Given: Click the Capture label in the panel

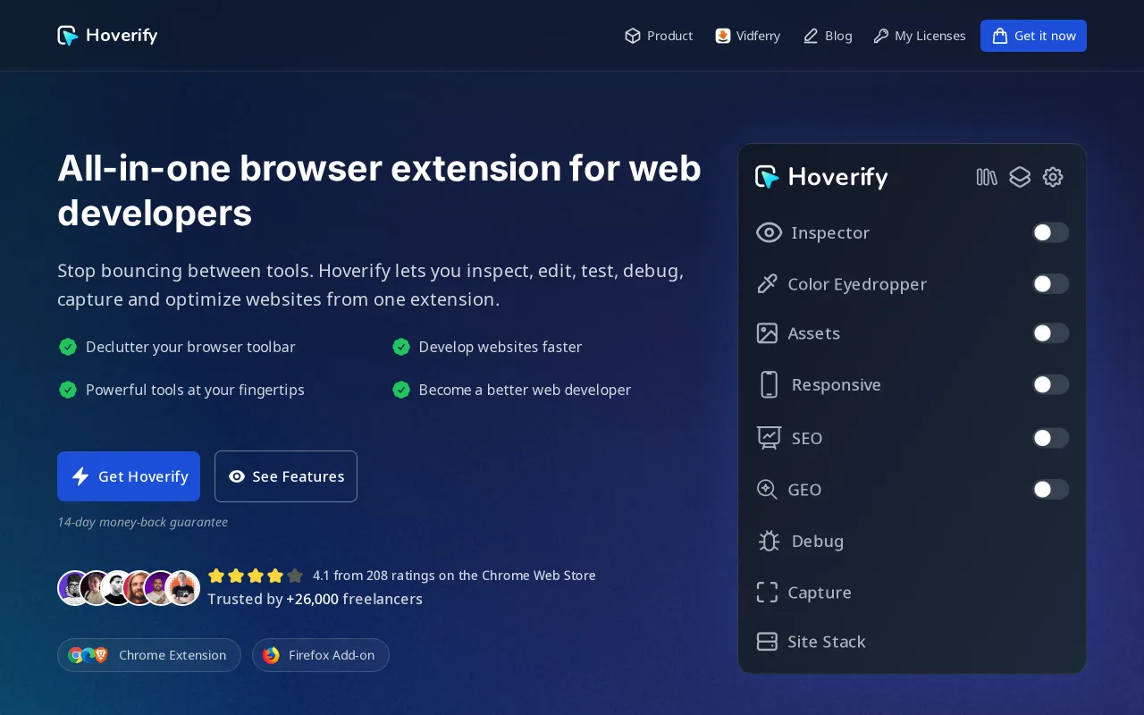Looking at the screenshot, I should tap(820, 593).
